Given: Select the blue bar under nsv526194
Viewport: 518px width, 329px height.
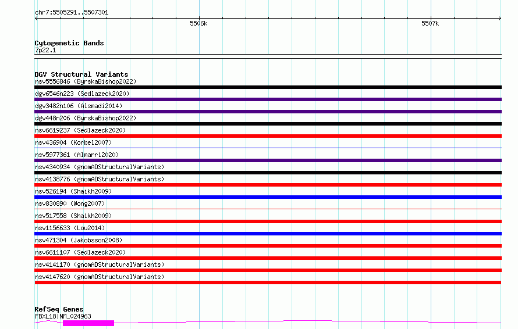Looking at the screenshot, I should pos(268,197).
